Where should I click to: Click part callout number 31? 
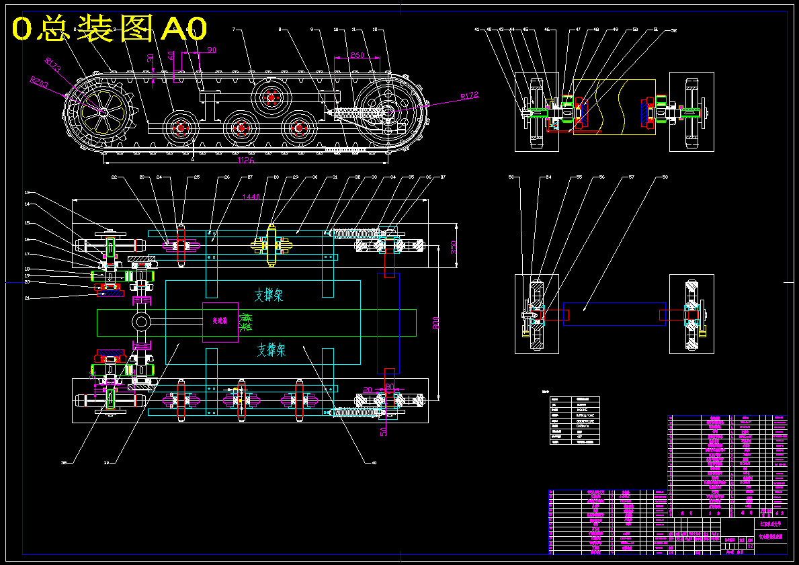tap(335, 177)
